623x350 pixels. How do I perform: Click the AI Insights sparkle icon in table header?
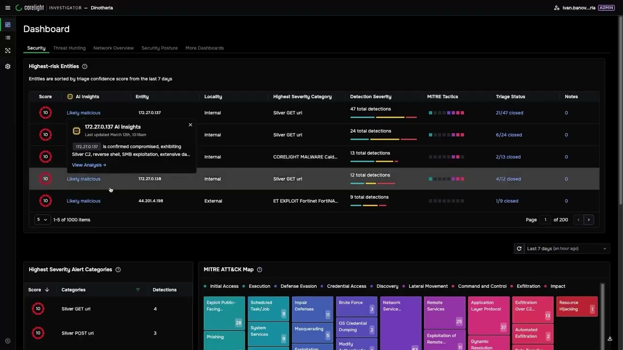tap(70, 96)
